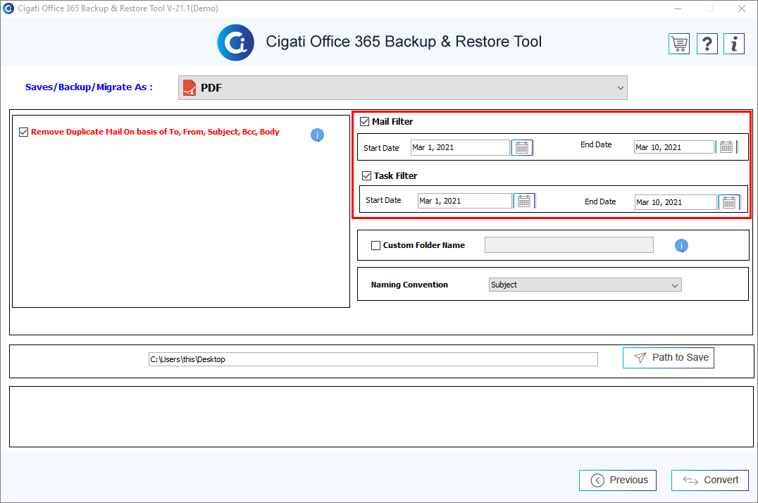Toggle the Mail Filter checkbox
The height and width of the screenshot is (503, 758).
pos(364,122)
